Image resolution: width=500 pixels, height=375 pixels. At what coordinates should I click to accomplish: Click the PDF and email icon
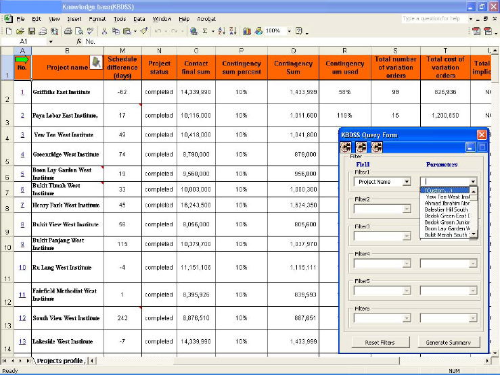pyautogui.click(x=488, y=31)
